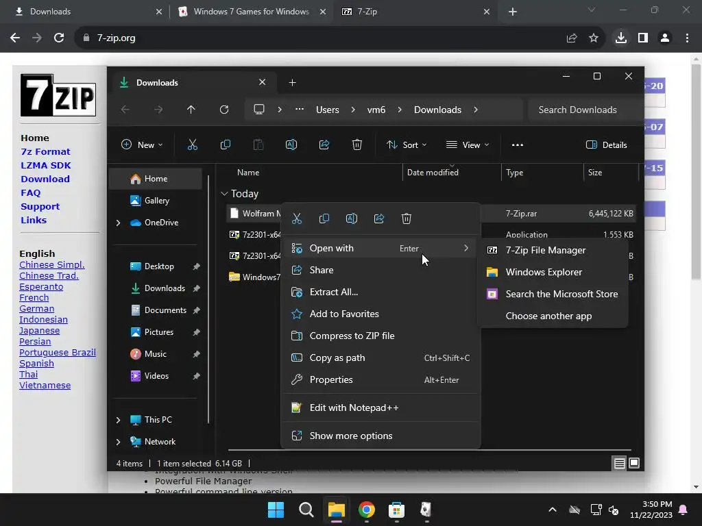The image size is (702, 526).
Task: Open taskbar Search
Action: (x=306, y=510)
